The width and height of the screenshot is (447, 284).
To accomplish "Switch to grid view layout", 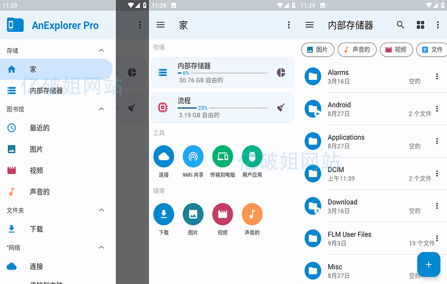I will pyautogui.click(x=421, y=25).
